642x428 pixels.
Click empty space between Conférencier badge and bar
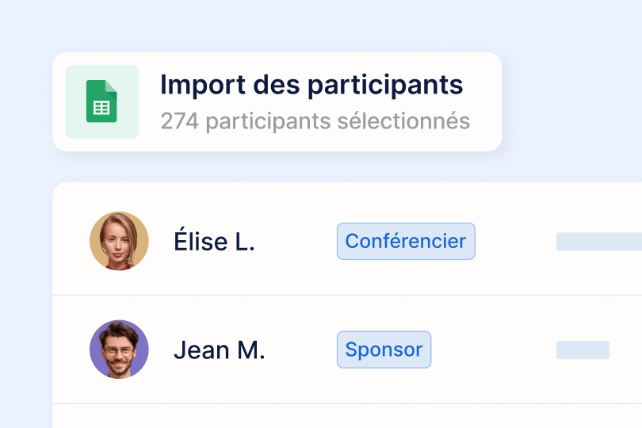[x=515, y=242]
